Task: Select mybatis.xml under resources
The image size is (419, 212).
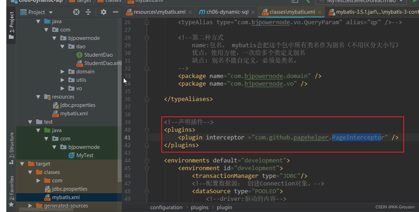Action: (74, 113)
